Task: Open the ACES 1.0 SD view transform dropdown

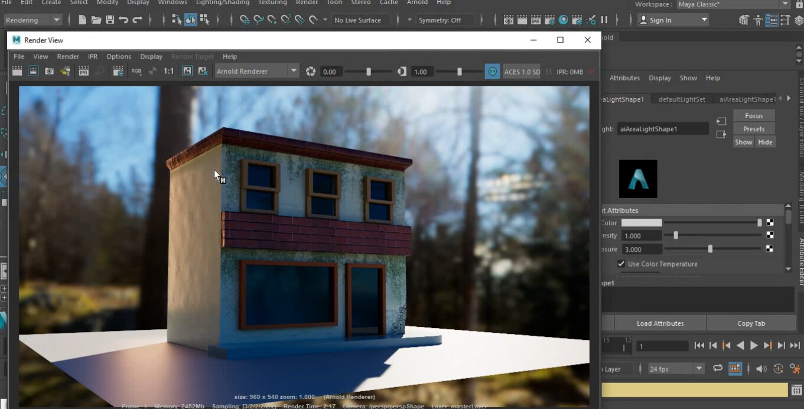Action: tap(522, 72)
